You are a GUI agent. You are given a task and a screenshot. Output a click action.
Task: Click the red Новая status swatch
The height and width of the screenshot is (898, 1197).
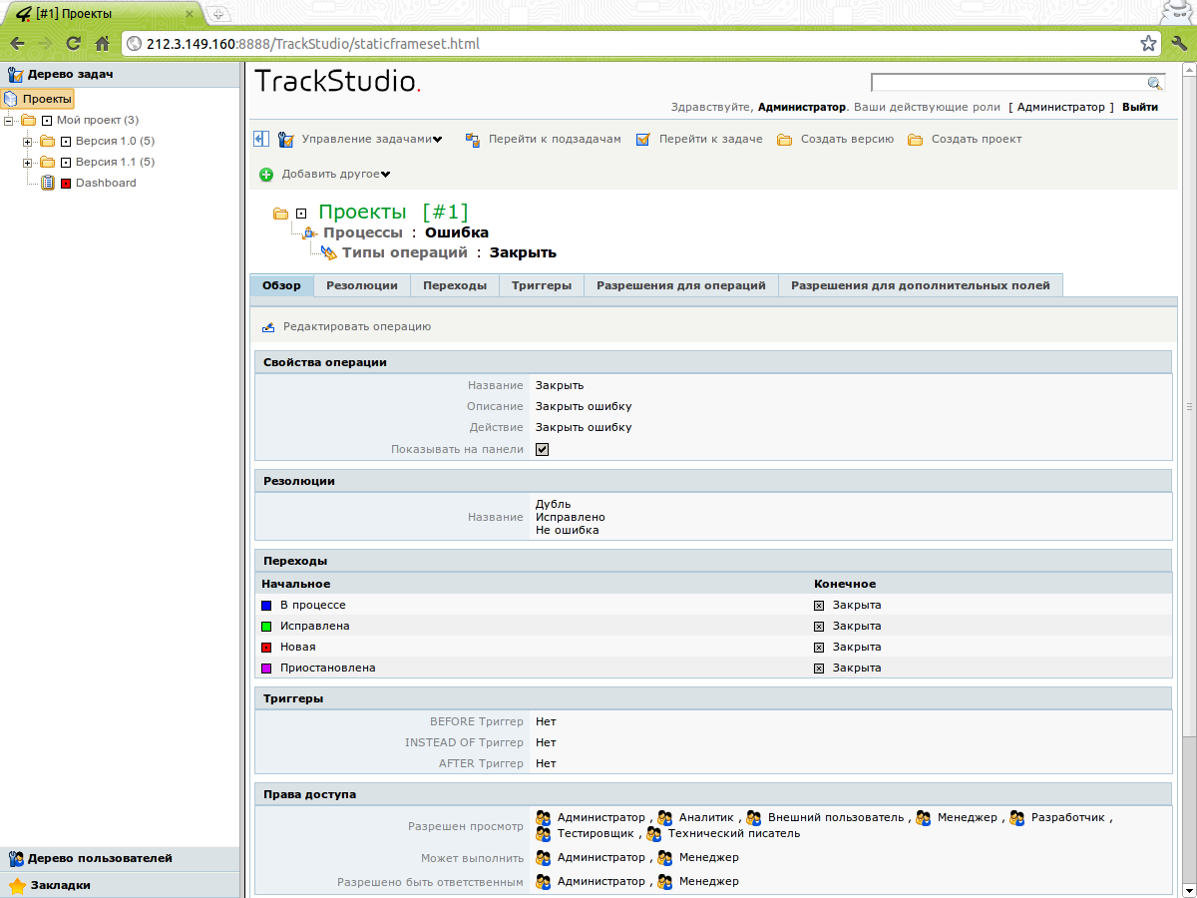click(266, 648)
